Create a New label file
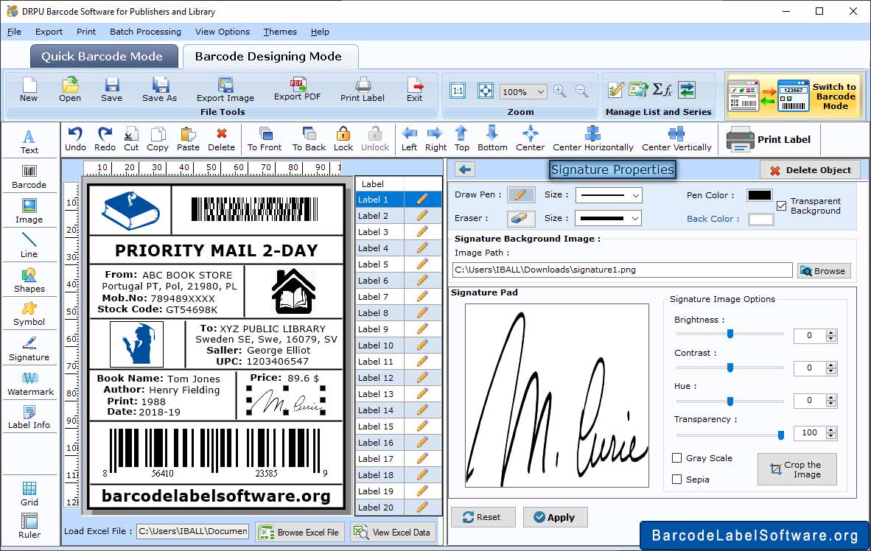Viewport: 871px width, 551px height. pyautogui.click(x=29, y=90)
